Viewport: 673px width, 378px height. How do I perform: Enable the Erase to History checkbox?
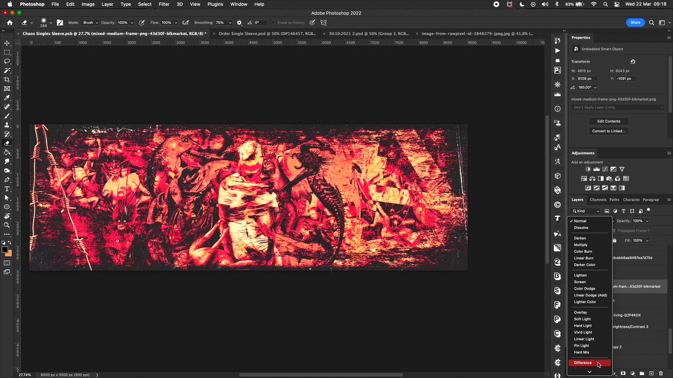[273, 22]
